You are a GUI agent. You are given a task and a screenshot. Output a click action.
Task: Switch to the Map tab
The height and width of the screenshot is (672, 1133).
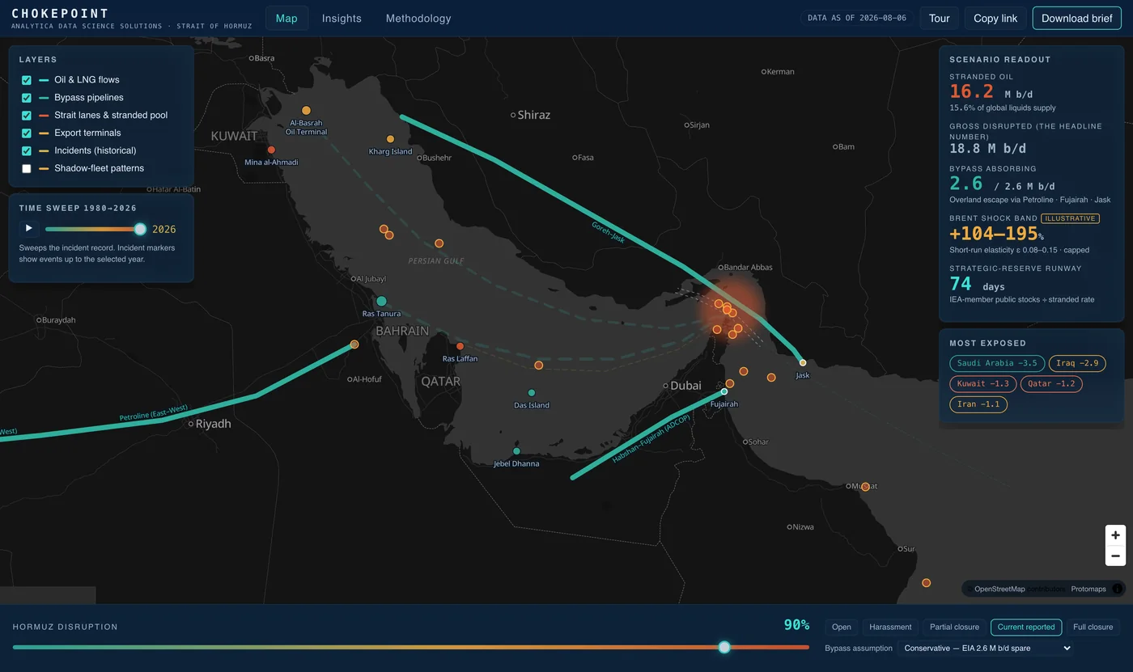click(x=286, y=19)
